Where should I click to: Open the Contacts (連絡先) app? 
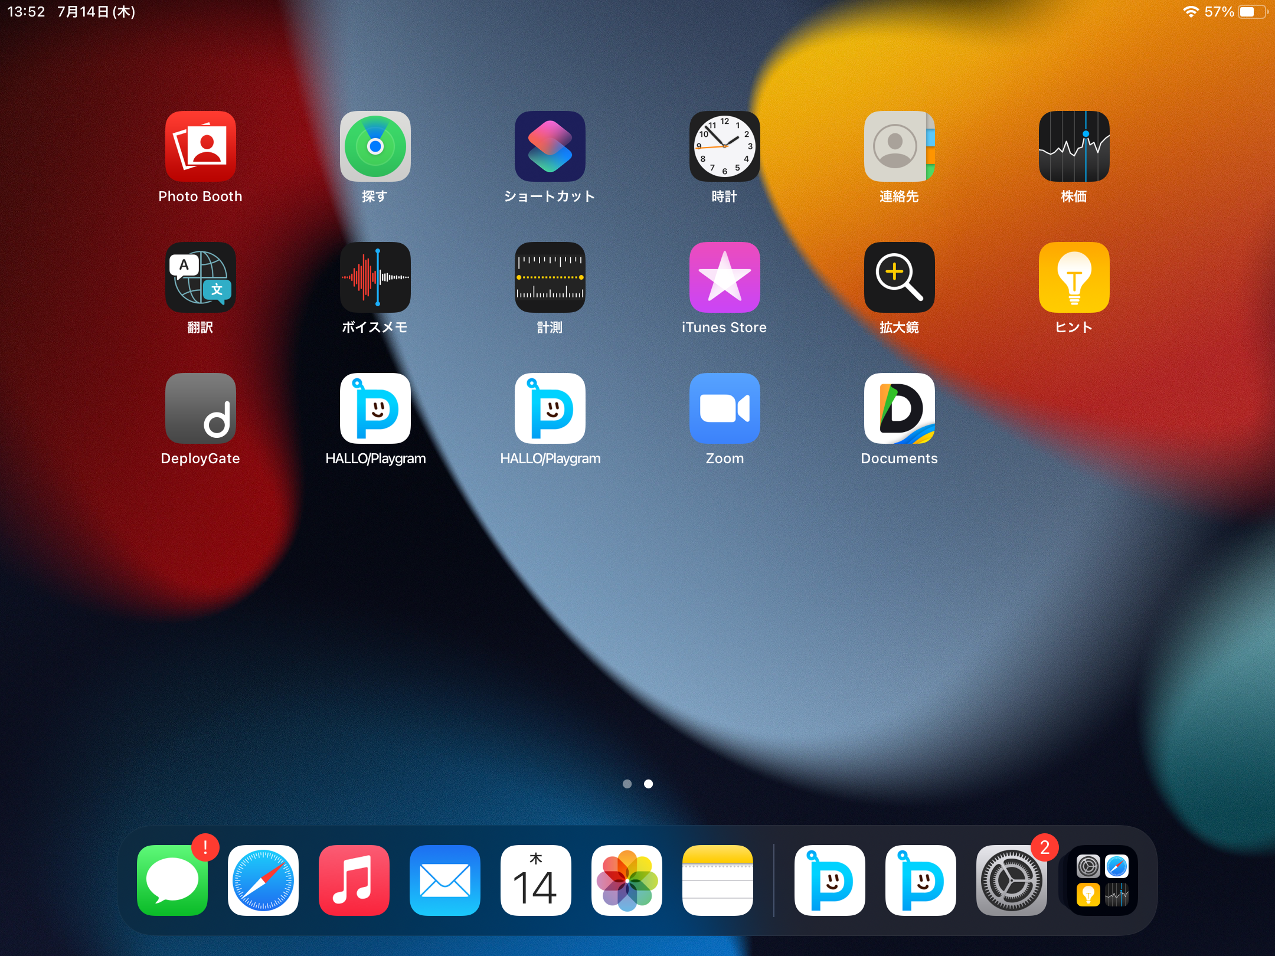899,146
